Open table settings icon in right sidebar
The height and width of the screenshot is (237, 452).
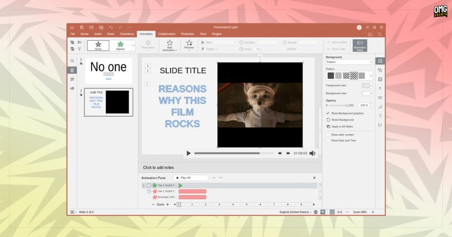coord(380,98)
